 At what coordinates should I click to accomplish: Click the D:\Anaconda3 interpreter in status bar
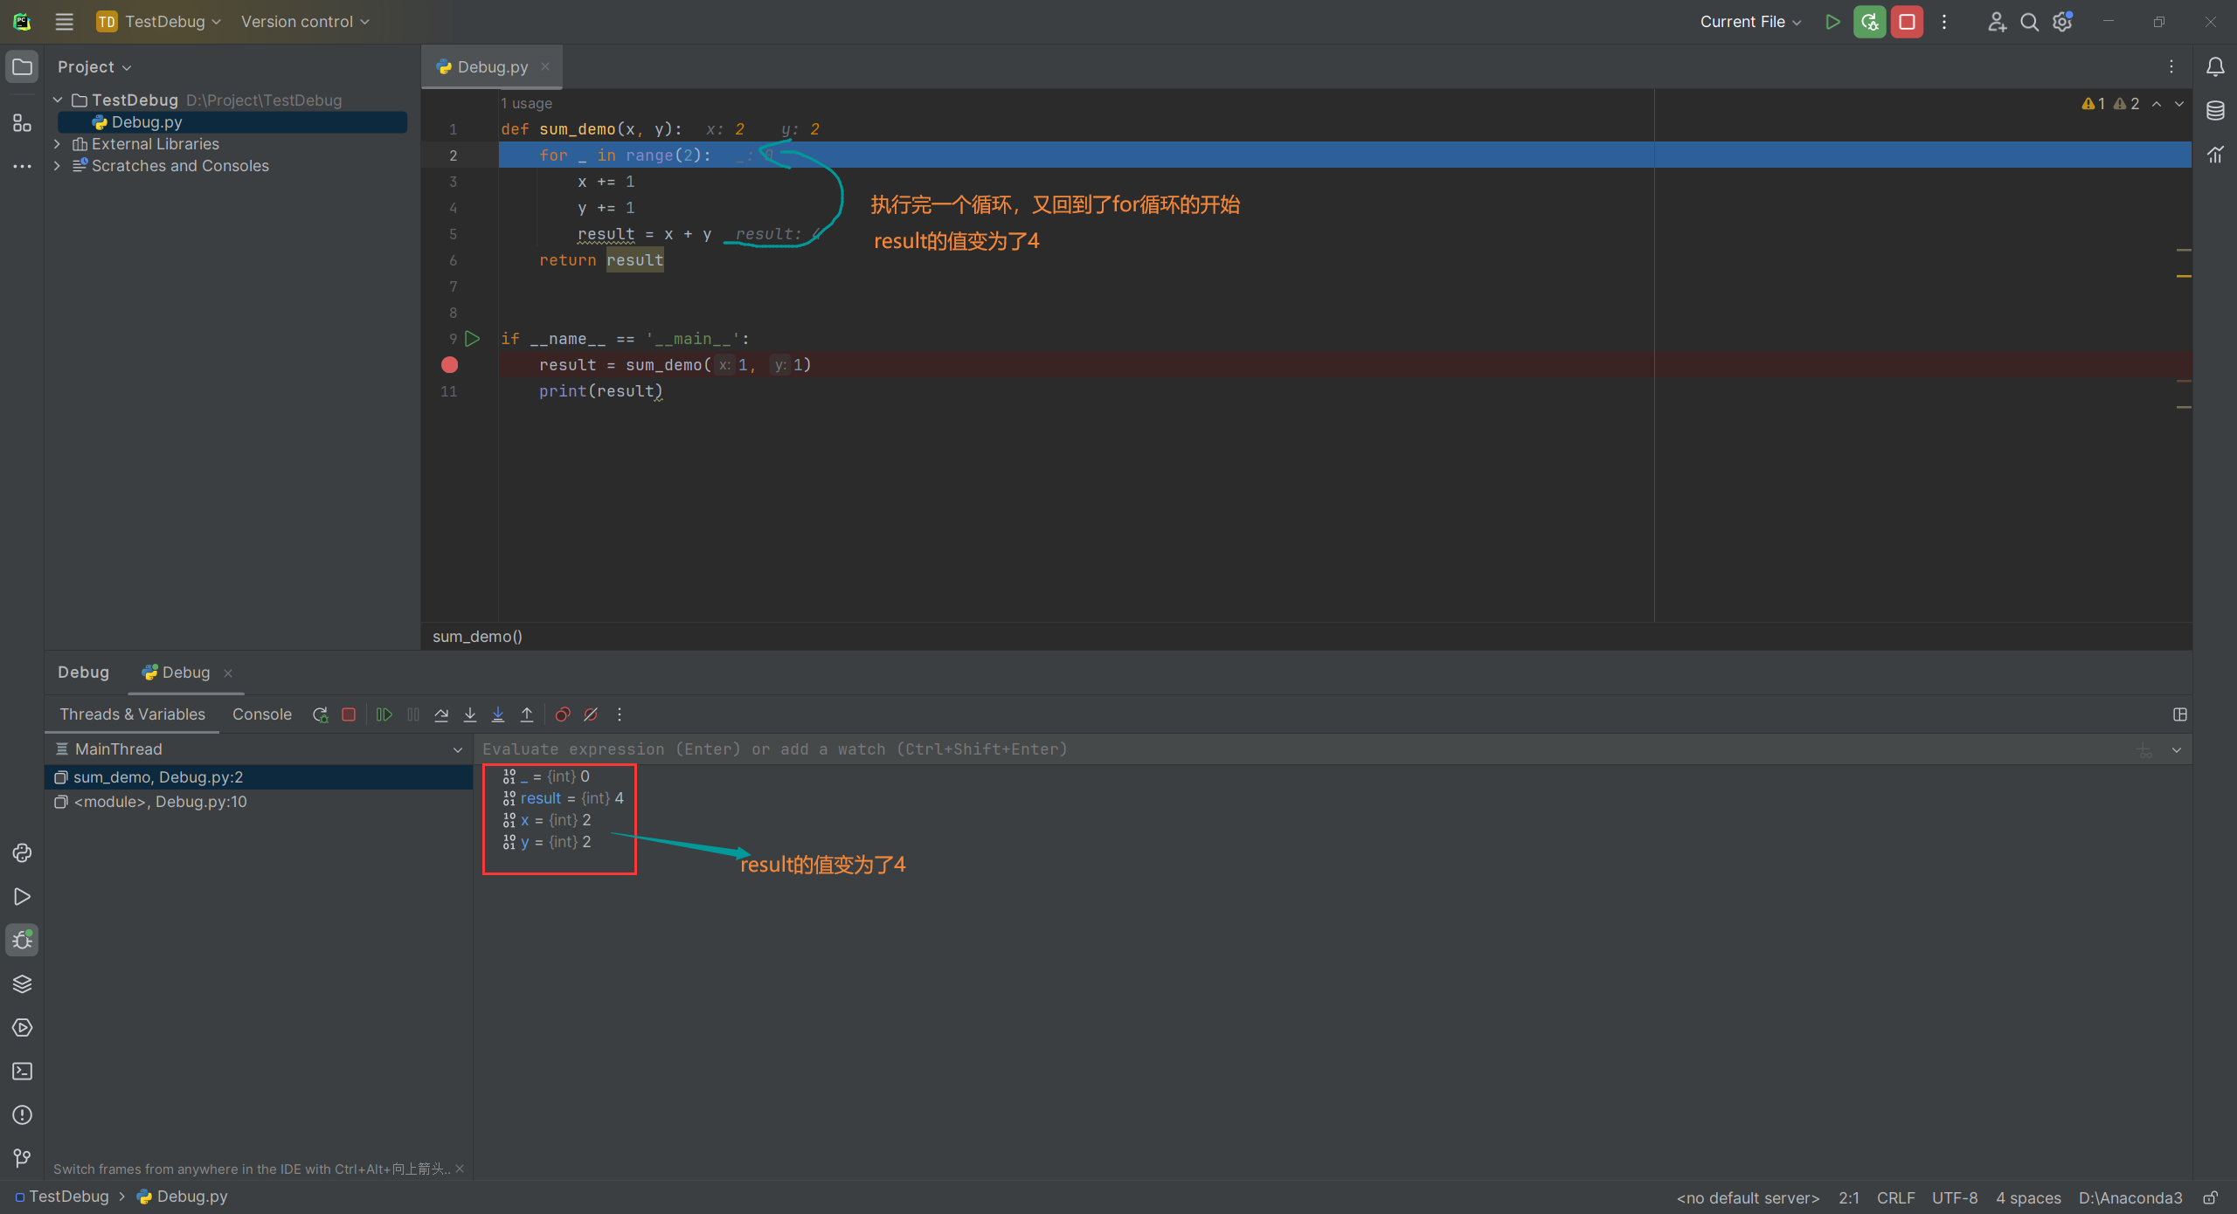2130,1197
